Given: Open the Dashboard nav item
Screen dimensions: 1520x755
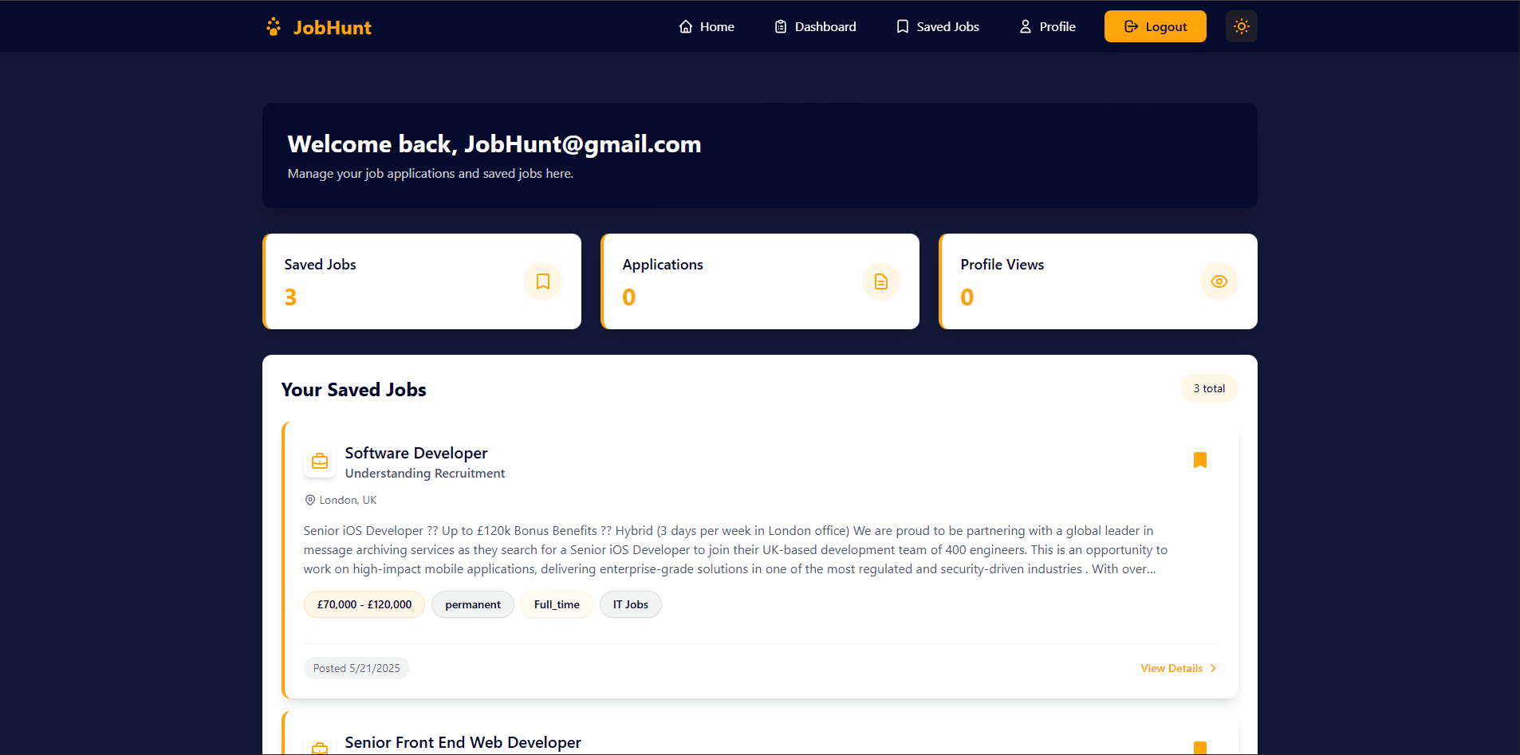Looking at the screenshot, I should pyautogui.click(x=815, y=26).
